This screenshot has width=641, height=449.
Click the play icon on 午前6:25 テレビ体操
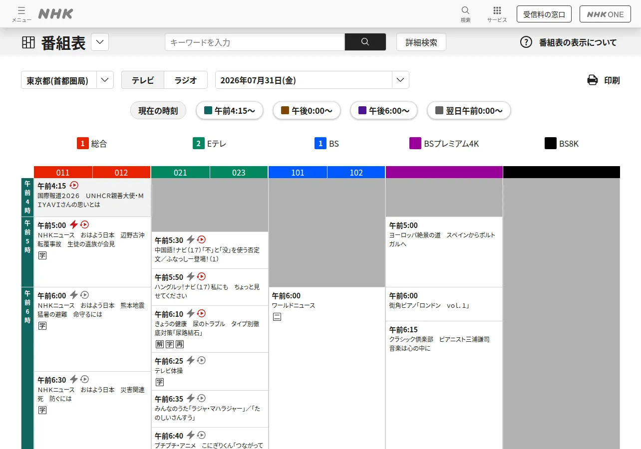(201, 360)
